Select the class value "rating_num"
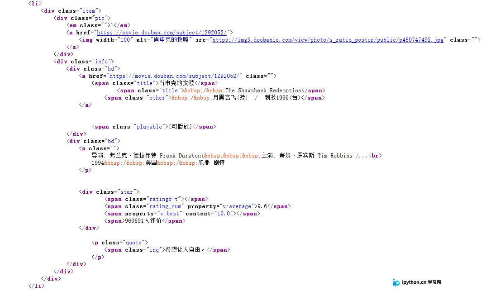486x291 pixels. (165, 206)
